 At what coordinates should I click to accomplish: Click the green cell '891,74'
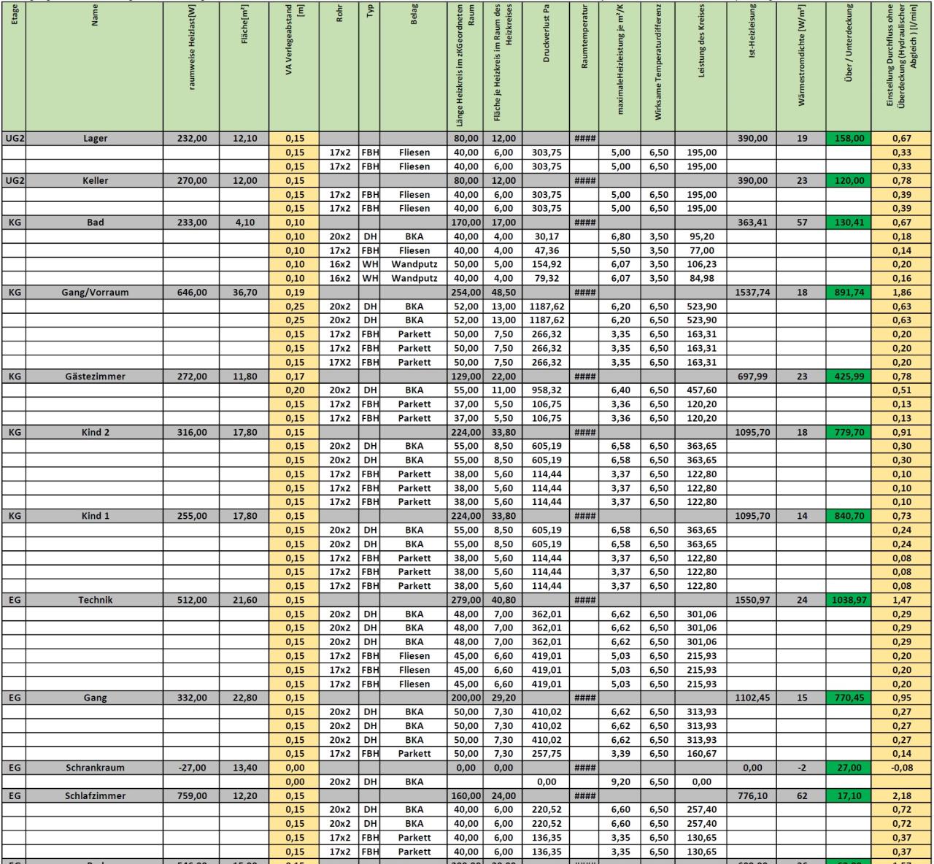(x=849, y=293)
